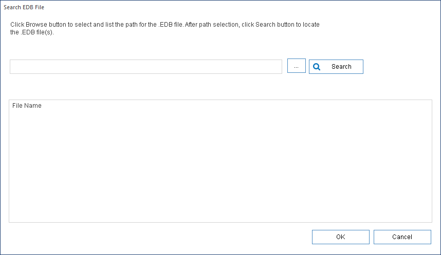This screenshot has width=441, height=255.
Task: Cancel the Search EDB File dialog
Action: pos(402,237)
